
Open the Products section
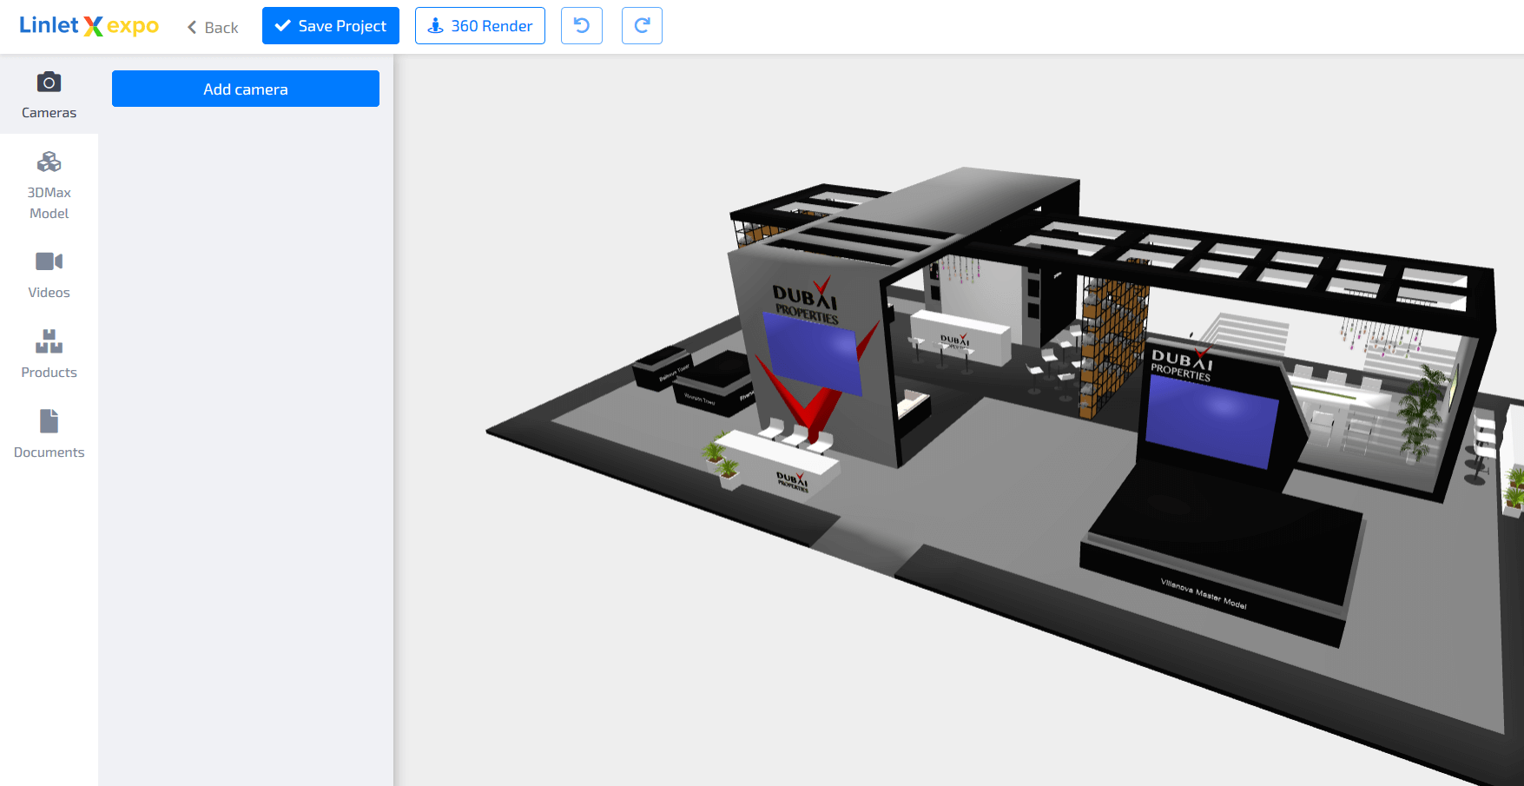point(49,354)
